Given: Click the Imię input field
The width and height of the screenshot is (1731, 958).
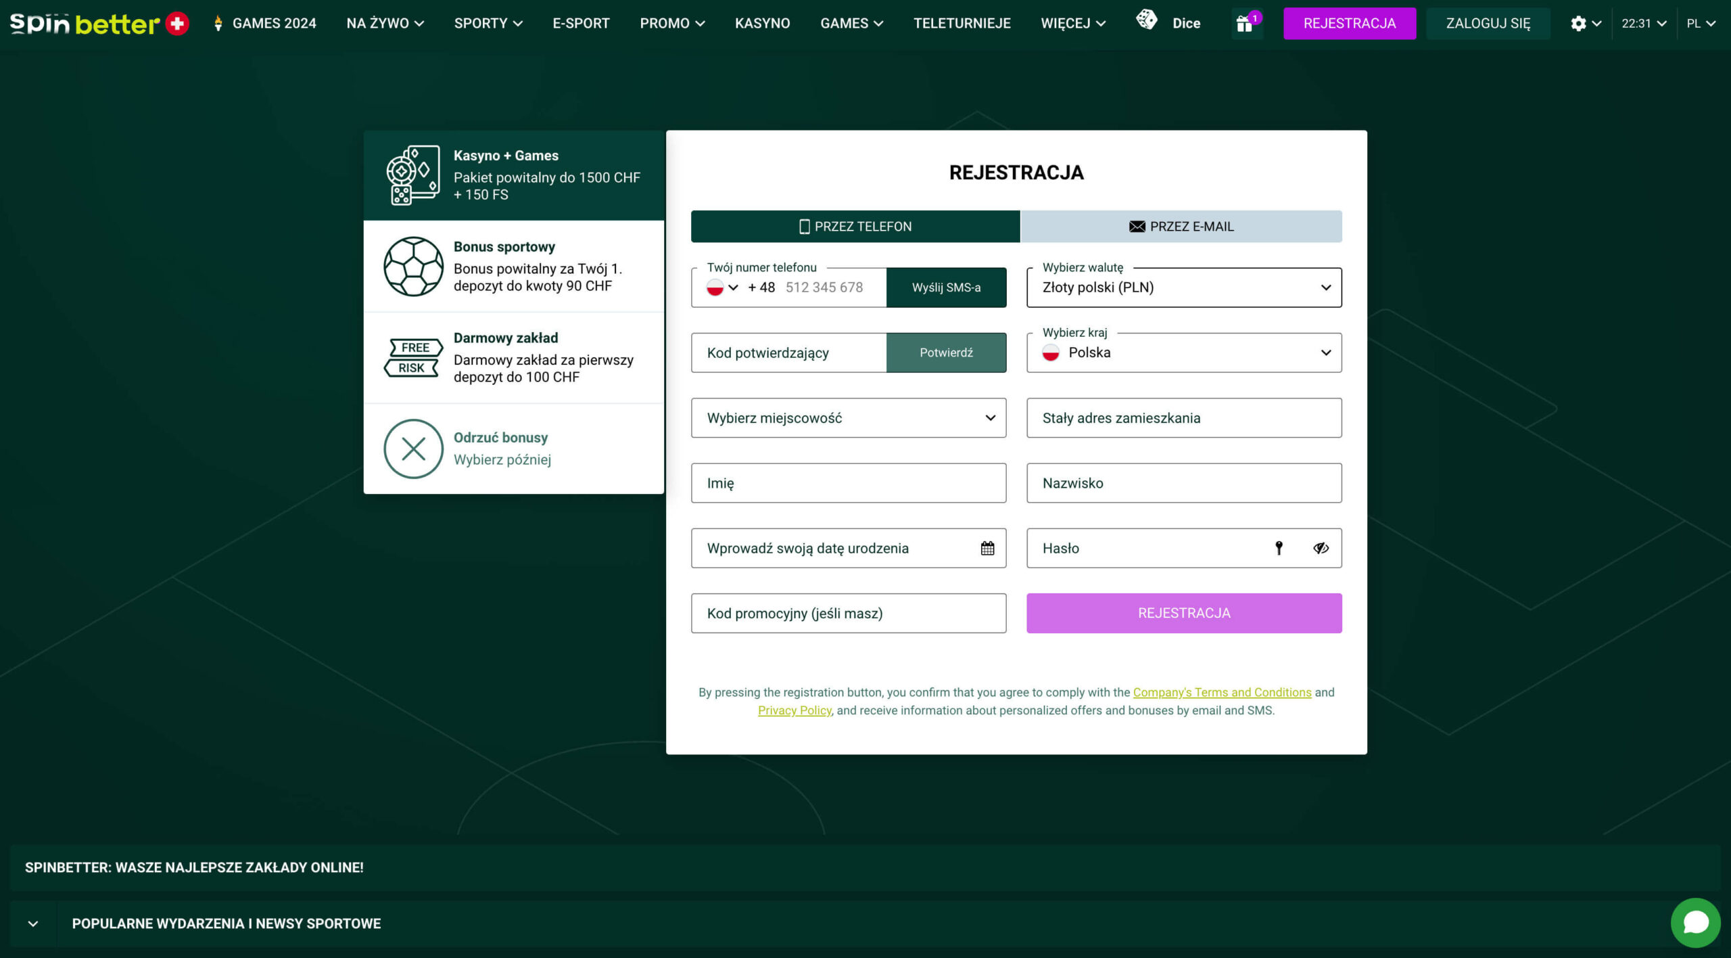Looking at the screenshot, I should [x=848, y=483].
